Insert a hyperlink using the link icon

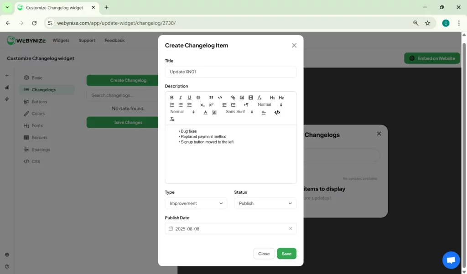click(233, 98)
